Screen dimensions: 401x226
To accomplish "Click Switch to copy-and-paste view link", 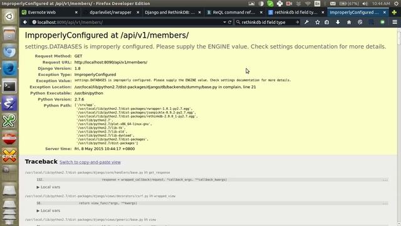I will (90, 162).
